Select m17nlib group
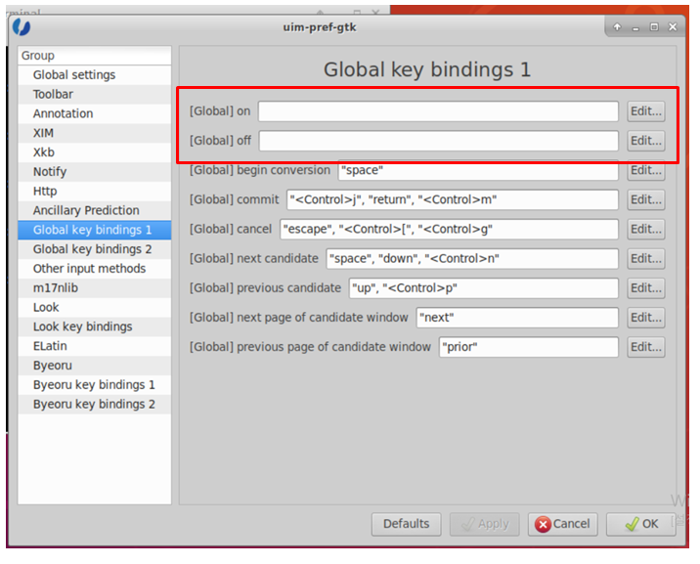Viewport: 700px width, 564px height. [x=94, y=287]
